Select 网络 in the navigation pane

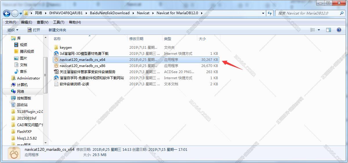pyautogui.click(x=21, y=91)
